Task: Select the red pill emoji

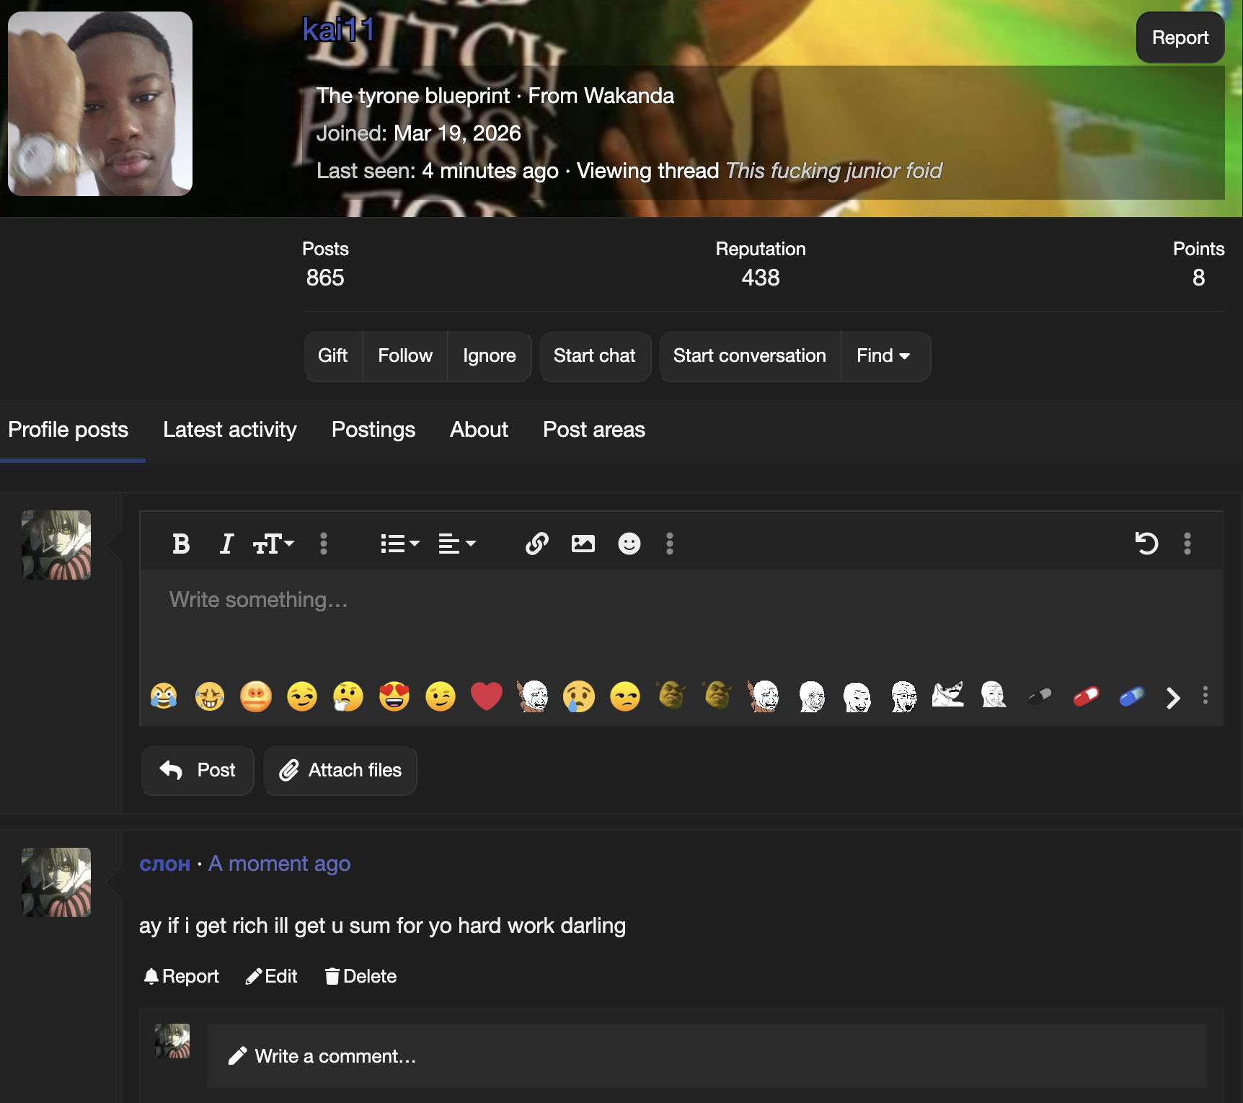Action: click(x=1086, y=696)
